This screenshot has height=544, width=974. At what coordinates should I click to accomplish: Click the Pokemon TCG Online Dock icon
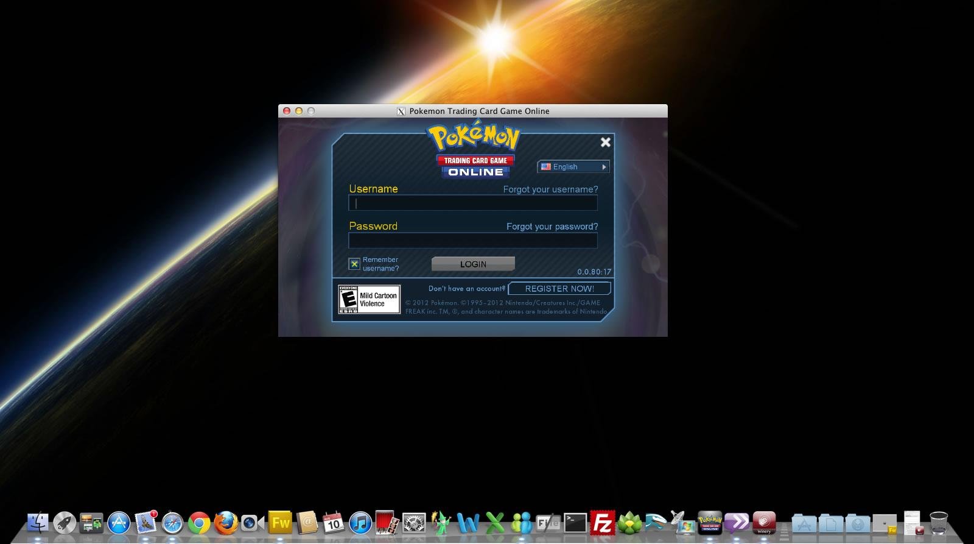click(x=710, y=523)
